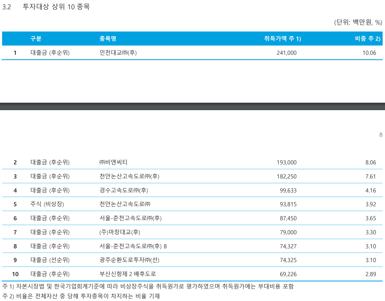Select the amount 74,325

[x=288, y=260]
